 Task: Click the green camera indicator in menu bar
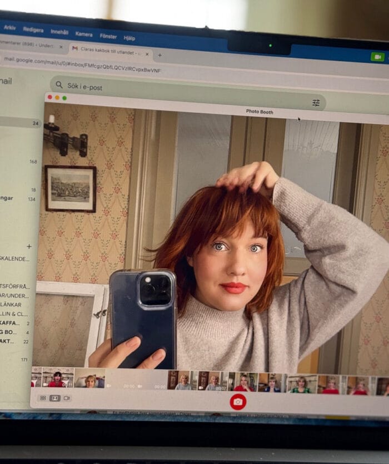pos(377,57)
